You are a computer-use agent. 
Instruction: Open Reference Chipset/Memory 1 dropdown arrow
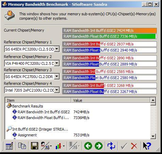click(57, 49)
